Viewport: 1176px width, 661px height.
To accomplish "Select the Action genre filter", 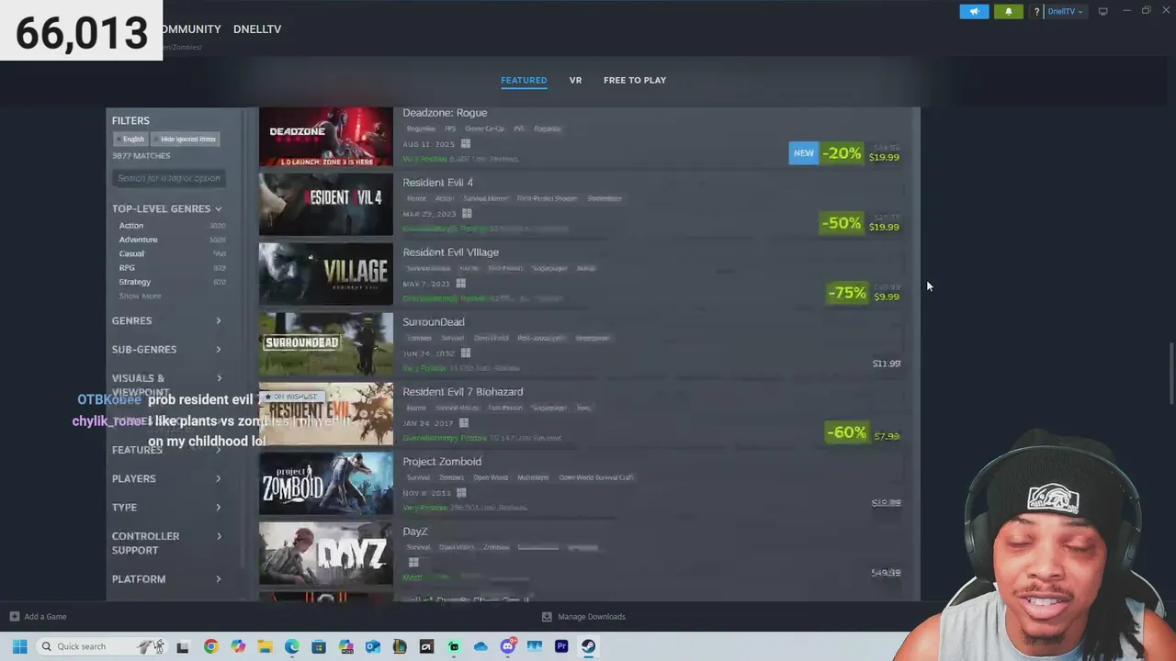I will coord(131,226).
